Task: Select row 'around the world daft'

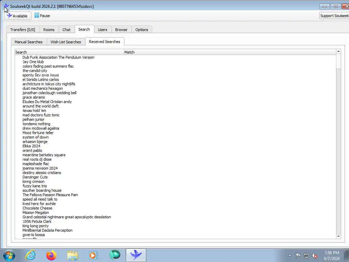Action: coord(41,106)
